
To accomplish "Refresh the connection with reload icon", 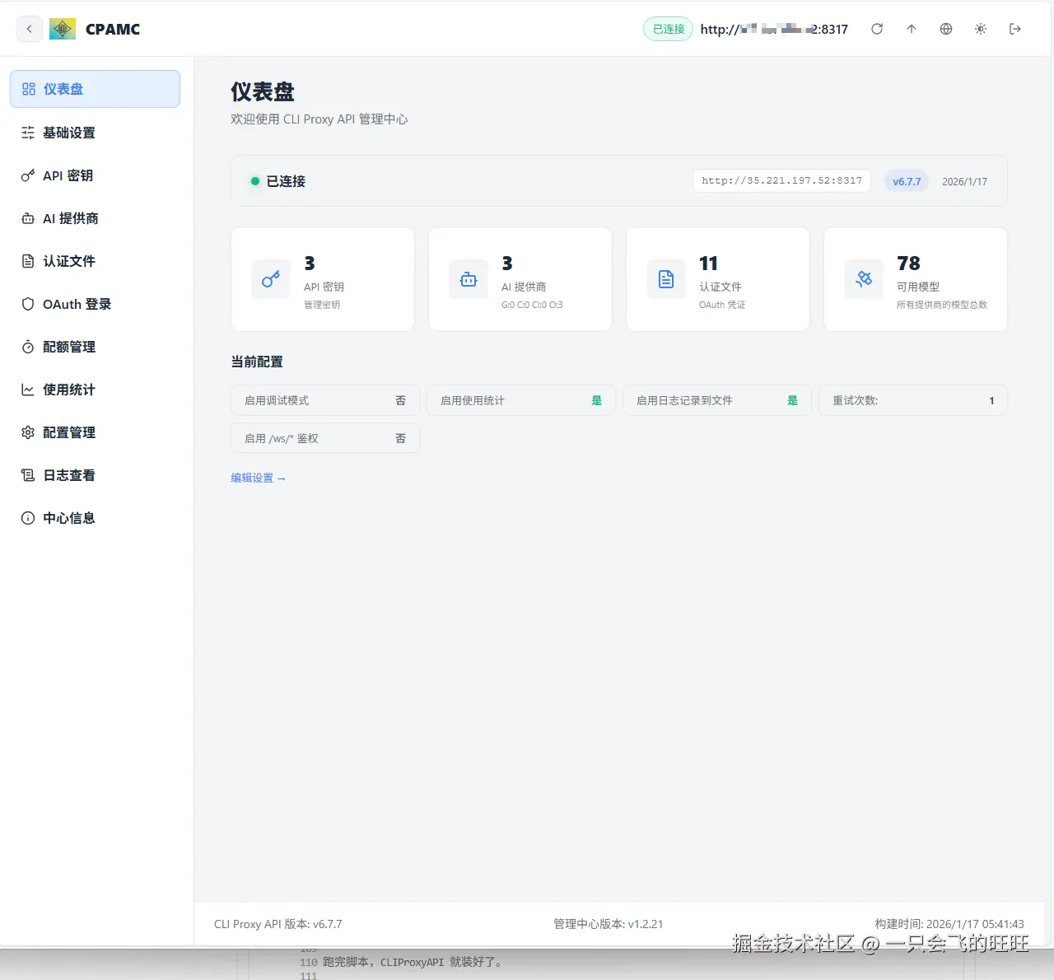I will tap(877, 29).
